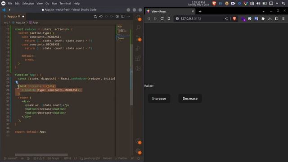Open the translate extension icon

tap(256, 18)
